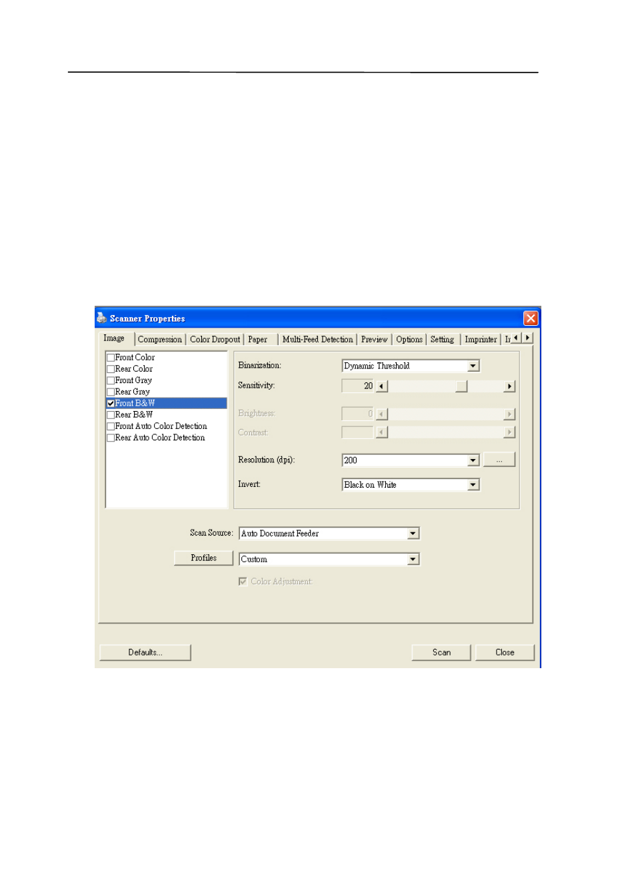Uncheck the Front B&W checkbox
Screen dimensions: 636x890
(111, 404)
